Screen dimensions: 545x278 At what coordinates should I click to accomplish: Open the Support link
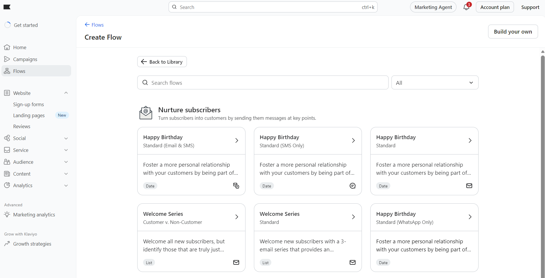click(530, 7)
